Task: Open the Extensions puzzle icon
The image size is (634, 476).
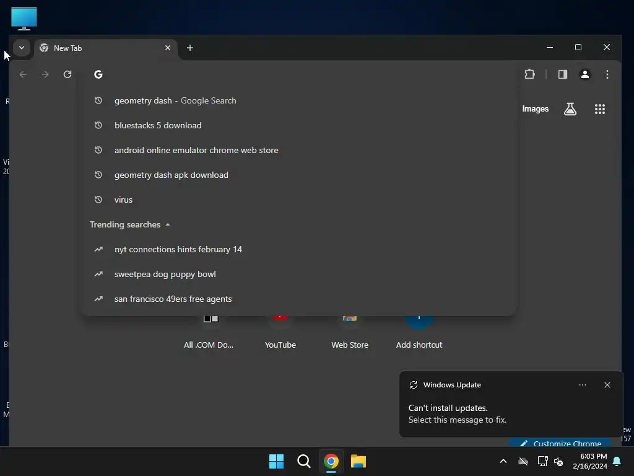Action: [x=530, y=74]
